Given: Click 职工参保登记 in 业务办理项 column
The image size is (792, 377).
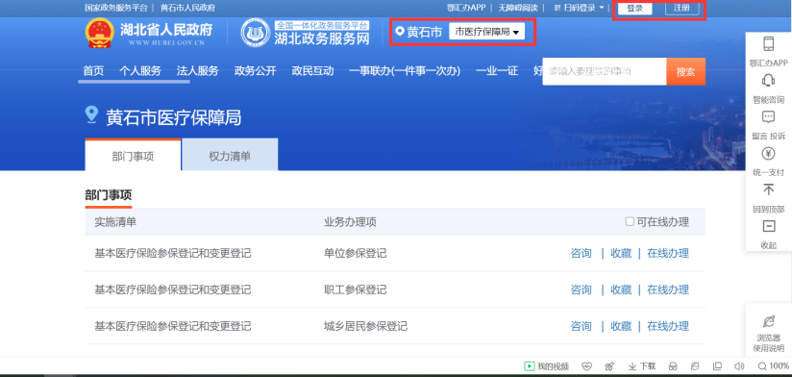Looking at the screenshot, I should tap(355, 289).
